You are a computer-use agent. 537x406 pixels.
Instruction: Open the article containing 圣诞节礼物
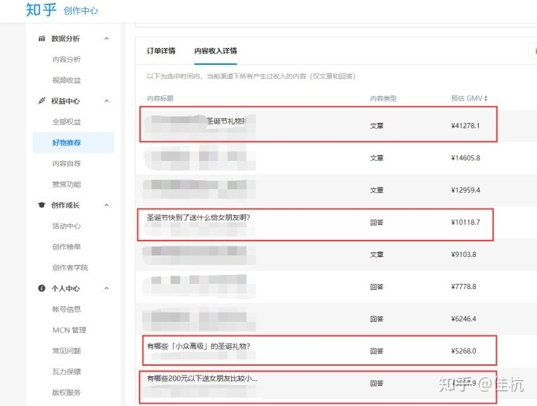tap(226, 121)
